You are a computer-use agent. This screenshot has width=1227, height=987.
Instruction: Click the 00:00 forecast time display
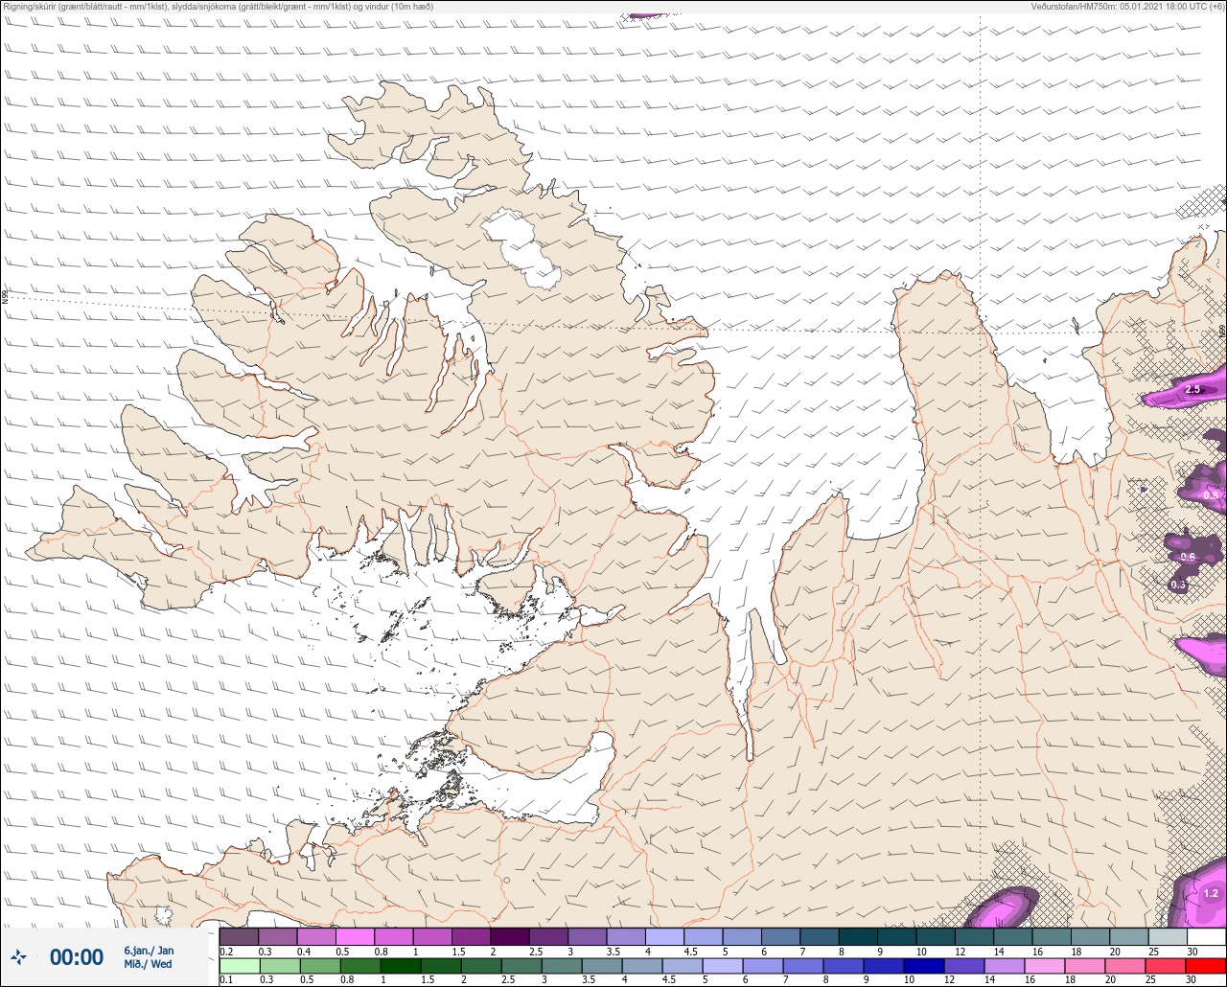[x=77, y=957]
